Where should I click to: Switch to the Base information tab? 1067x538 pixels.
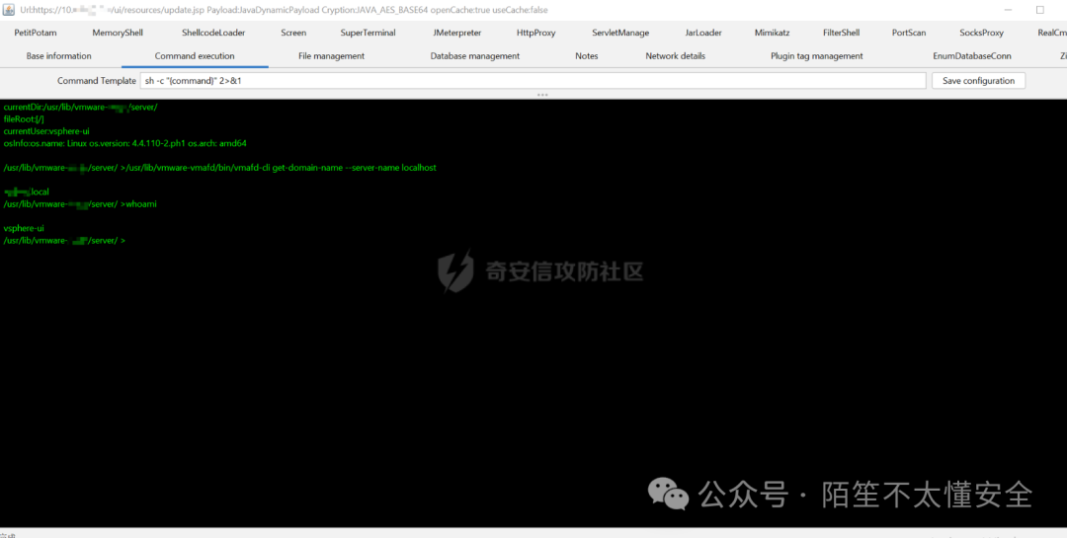tap(58, 56)
